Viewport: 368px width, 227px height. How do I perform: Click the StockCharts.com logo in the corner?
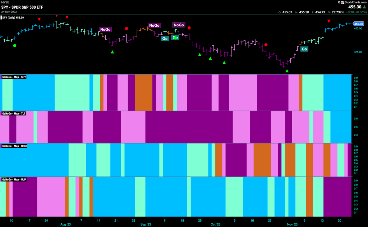click(x=353, y=3)
